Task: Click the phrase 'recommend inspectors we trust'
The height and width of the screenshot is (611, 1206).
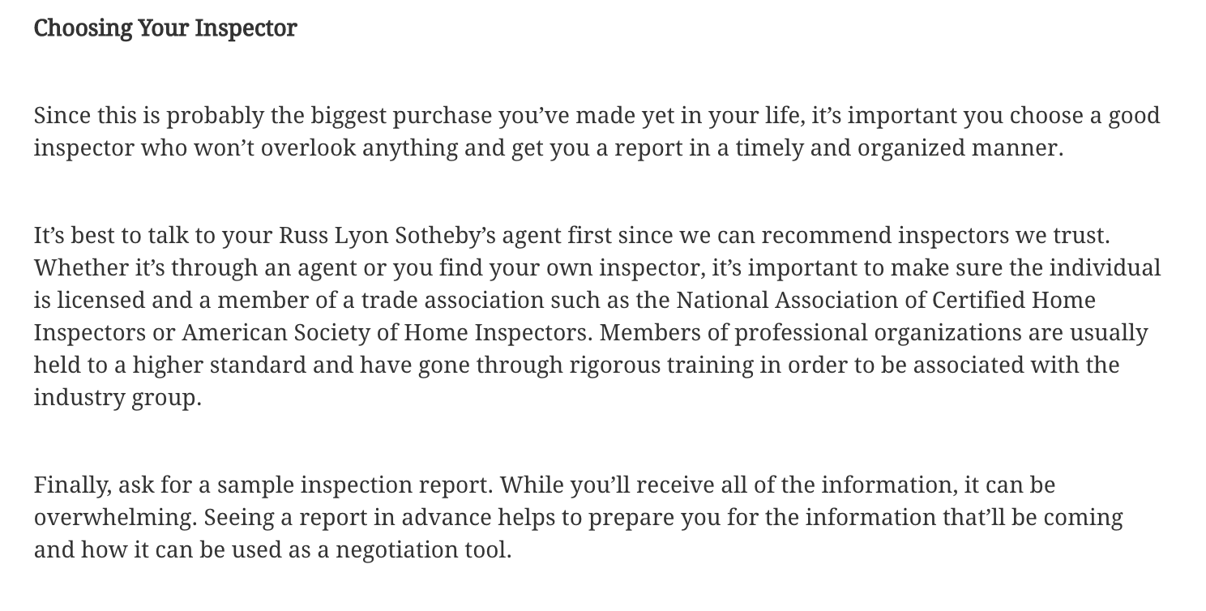Action: (934, 236)
